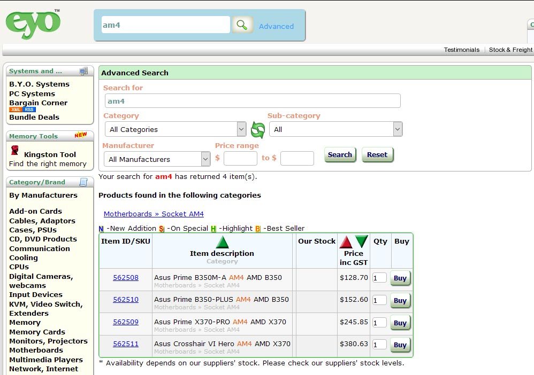The width and height of the screenshot is (534, 375).
Task: Click the RSS feed badge
Action: [29, 110]
